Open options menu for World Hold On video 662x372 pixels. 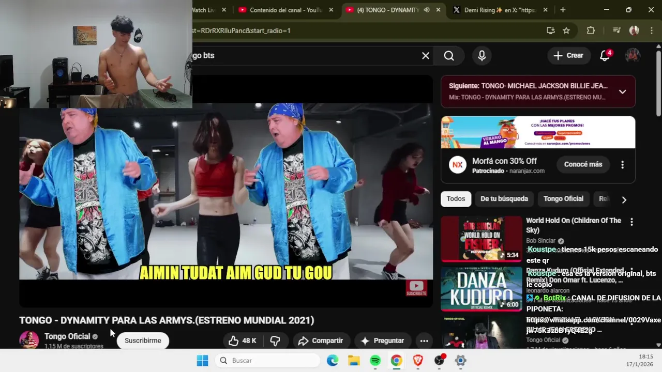(631, 222)
